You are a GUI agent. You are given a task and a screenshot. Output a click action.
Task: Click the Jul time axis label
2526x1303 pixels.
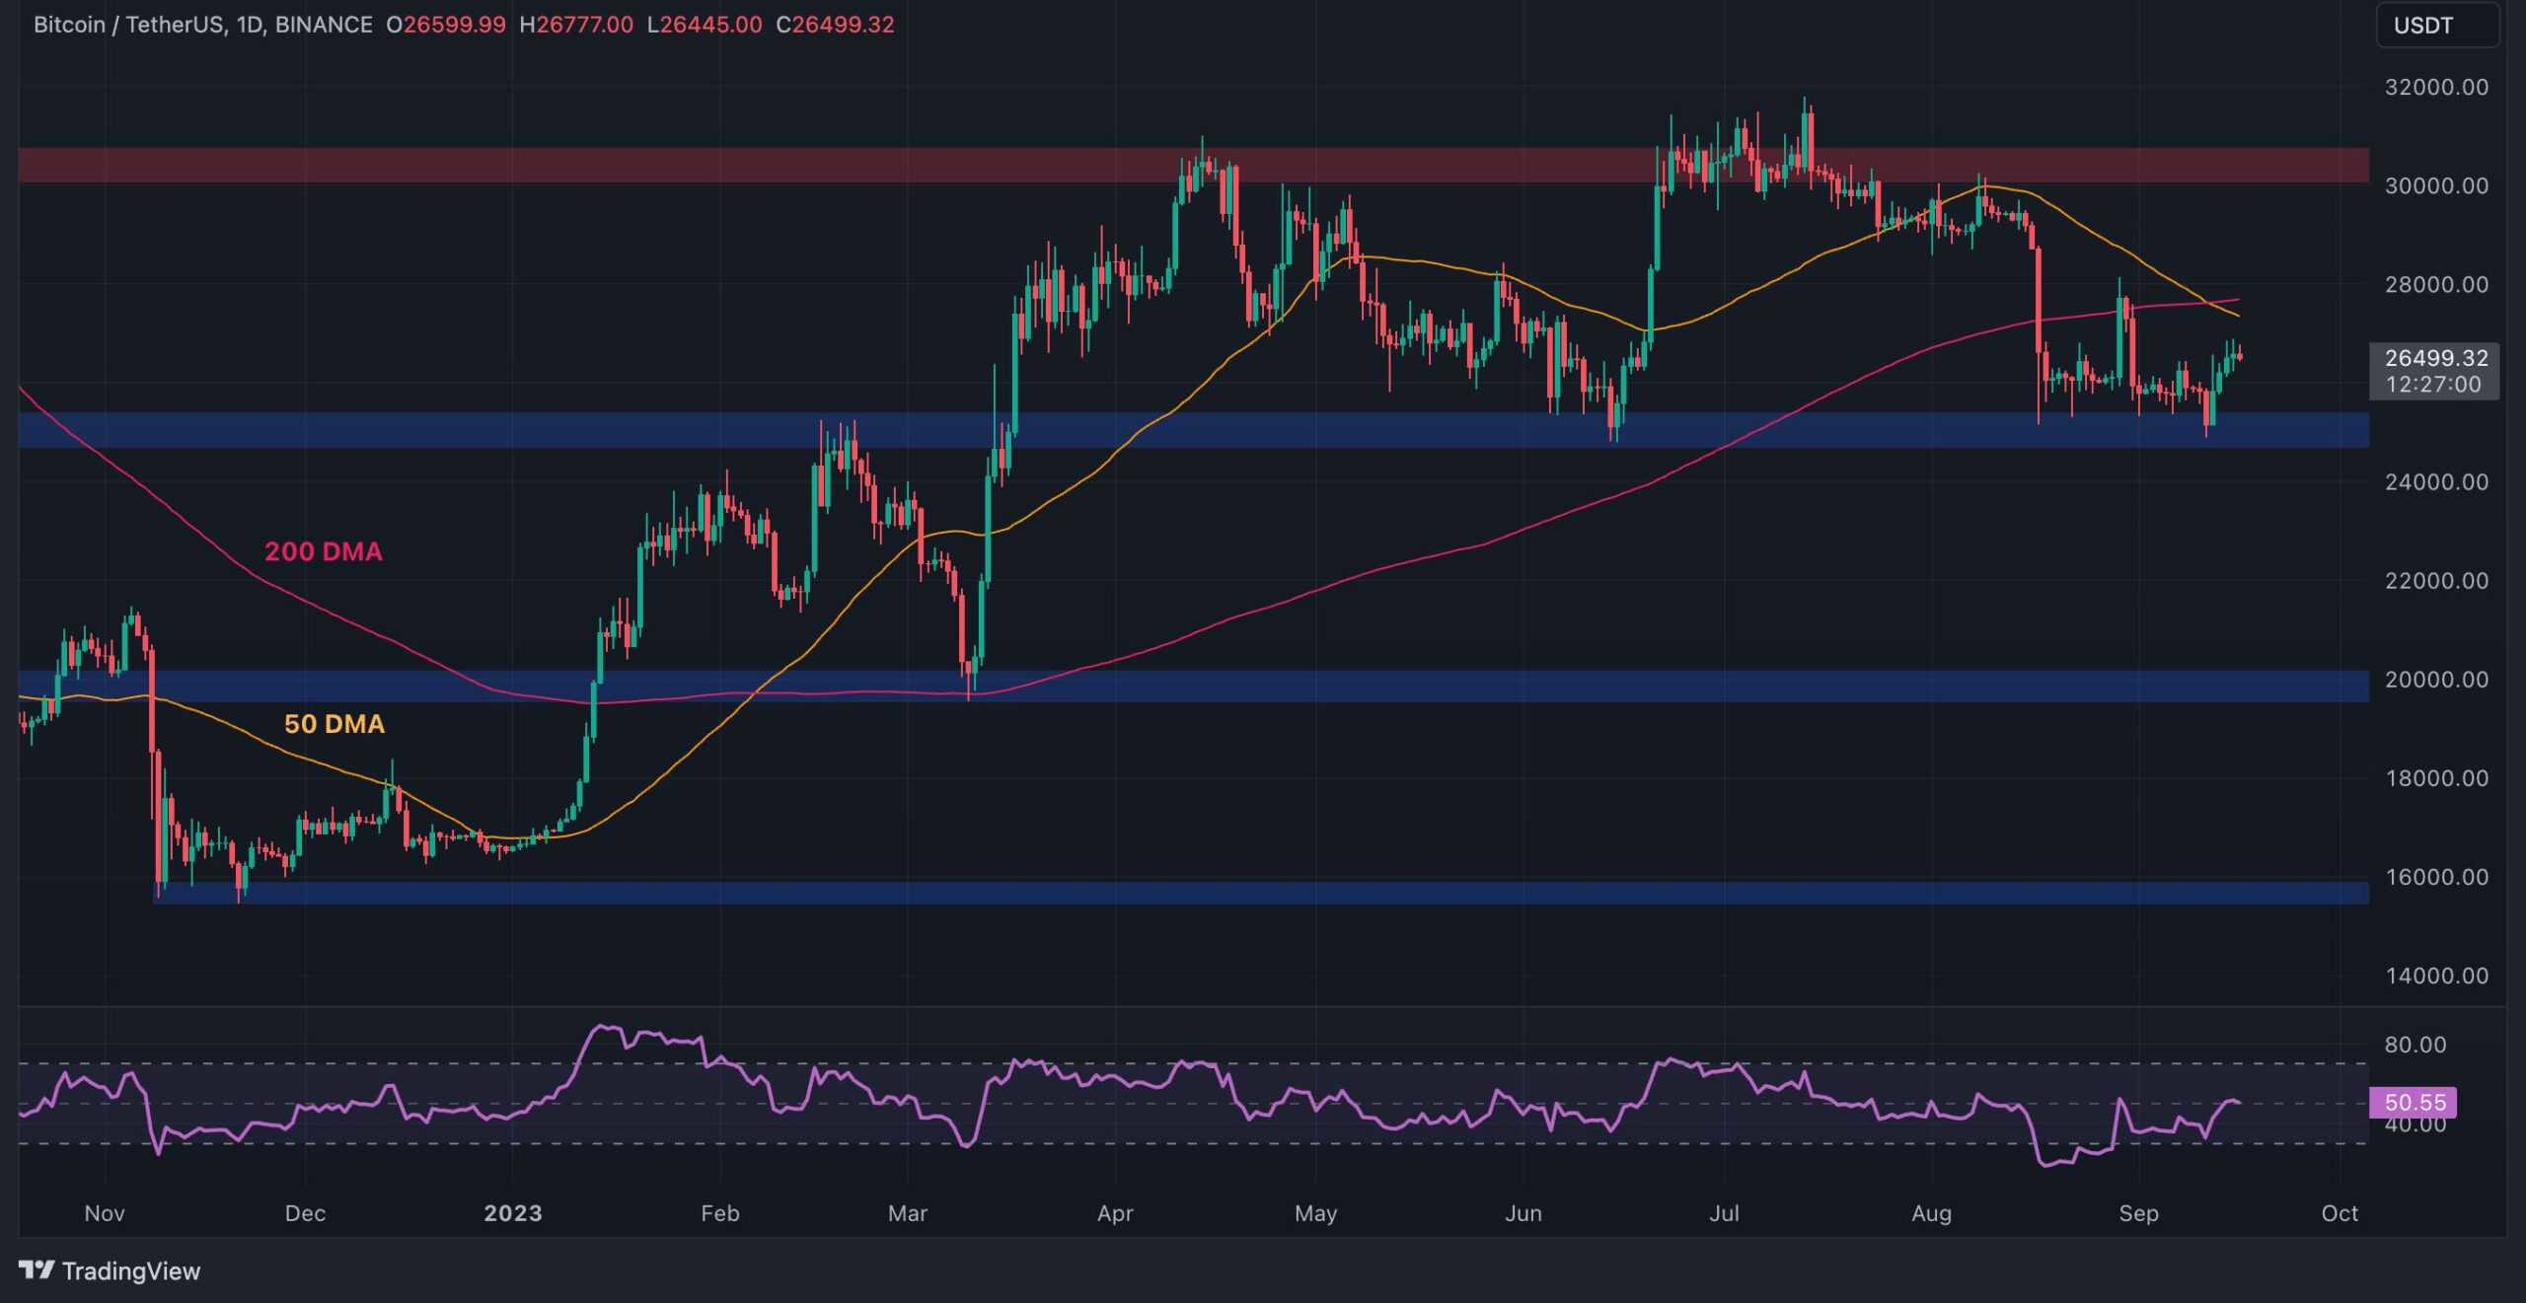1724,1213
